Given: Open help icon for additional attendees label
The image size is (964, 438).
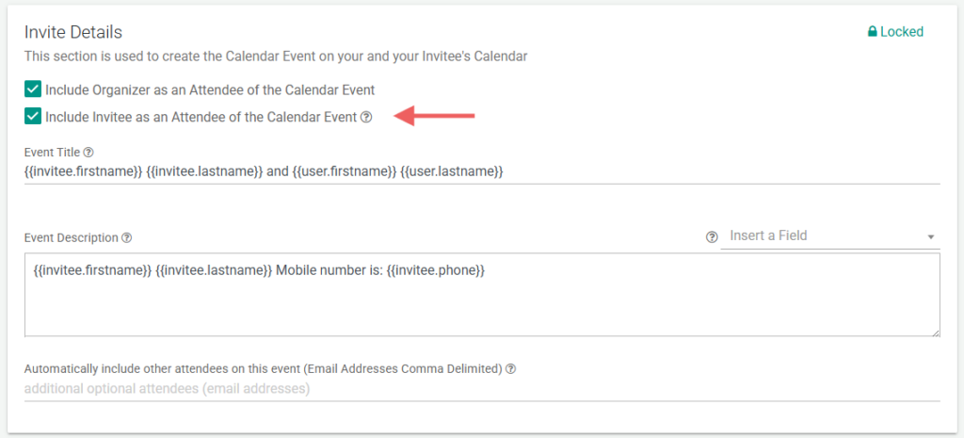Looking at the screenshot, I should pyautogui.click(x=511, y=369).
